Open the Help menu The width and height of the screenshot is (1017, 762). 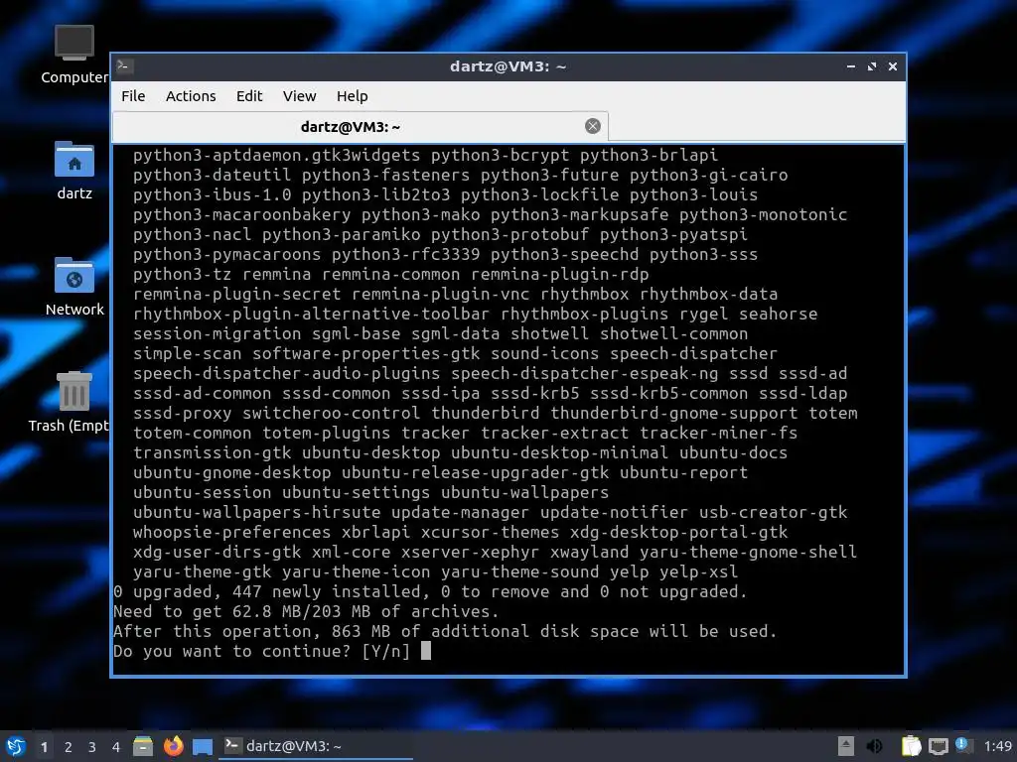coord(353,96)
